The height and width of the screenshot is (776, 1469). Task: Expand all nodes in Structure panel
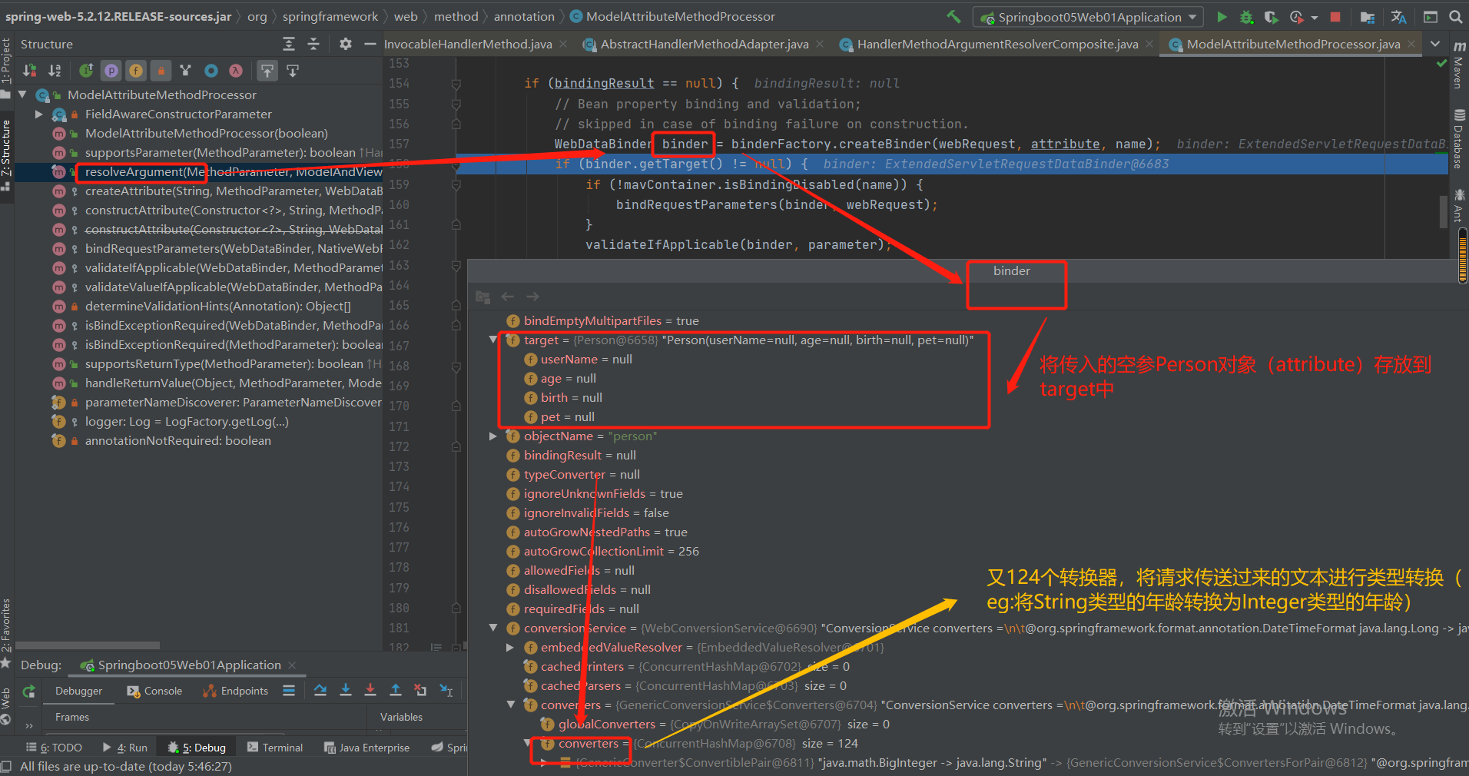point(289,44)
